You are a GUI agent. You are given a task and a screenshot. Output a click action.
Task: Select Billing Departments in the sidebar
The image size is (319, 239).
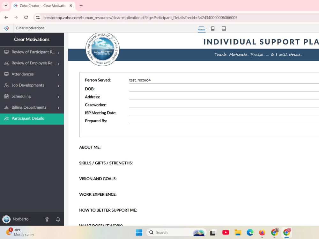click(32, 107)
